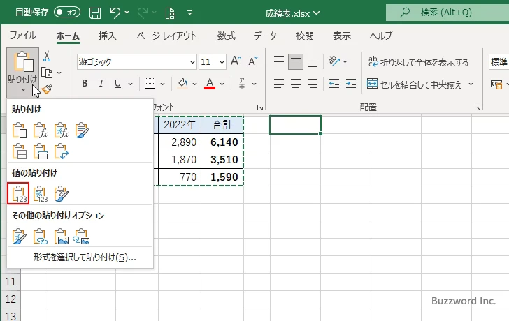This screenshot has height=321, width=509.
Task: Toggle Align Left horizontal alignment
Action: point(279,84)
